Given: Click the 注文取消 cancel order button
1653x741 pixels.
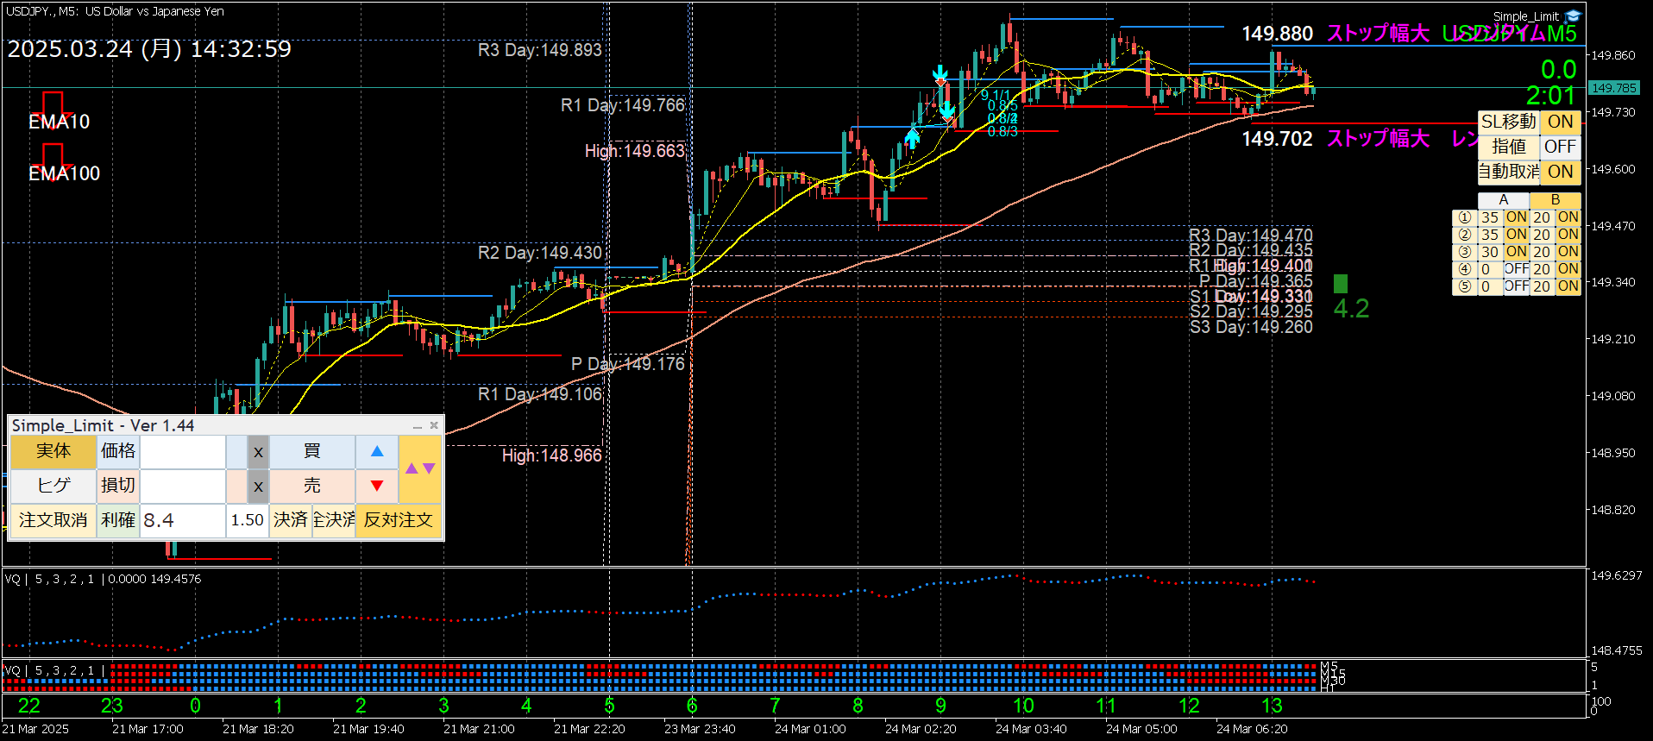Looking at the screenshot, I should [53, 520].
